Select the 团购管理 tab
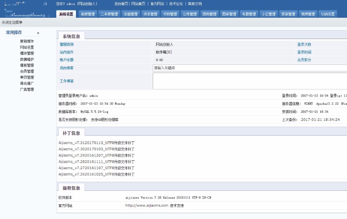 pyautogui.click(x=209, y=14)
